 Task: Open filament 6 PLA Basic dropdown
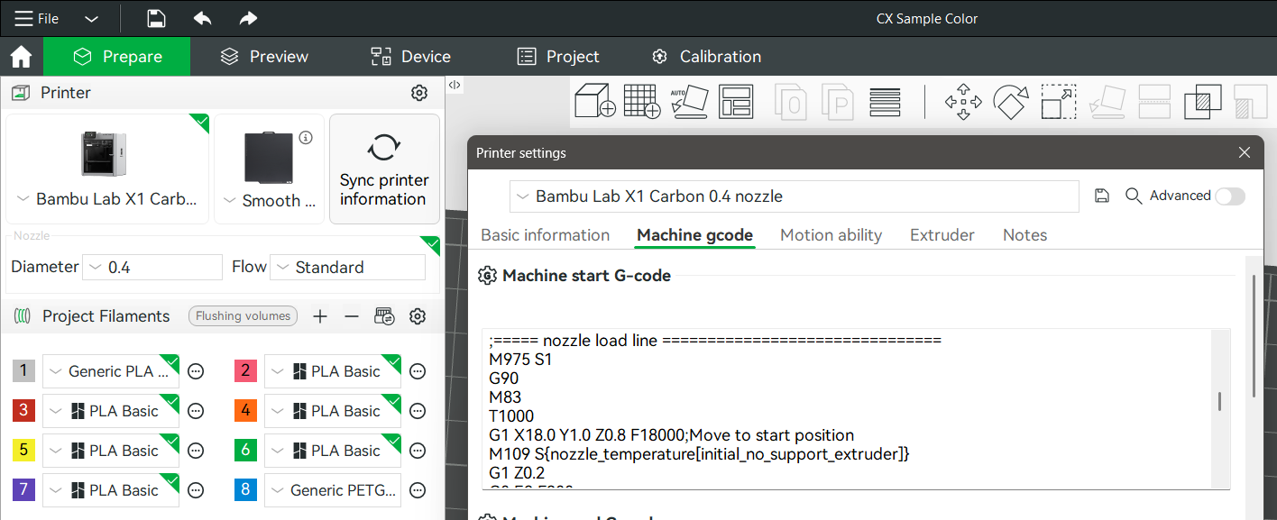pos(333,451)
